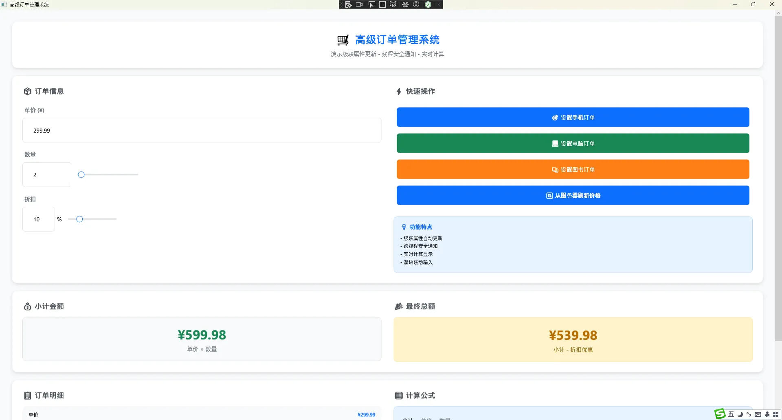Enable the track focused element icon
The height and width of the screenshot is (420, 782).
tap(393, 4)
